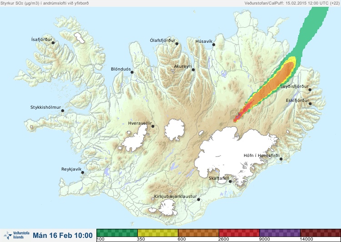Click the Höfn í Hornafirði marker dot
Viewport: 341px width, 242px height.
point(281,159)
